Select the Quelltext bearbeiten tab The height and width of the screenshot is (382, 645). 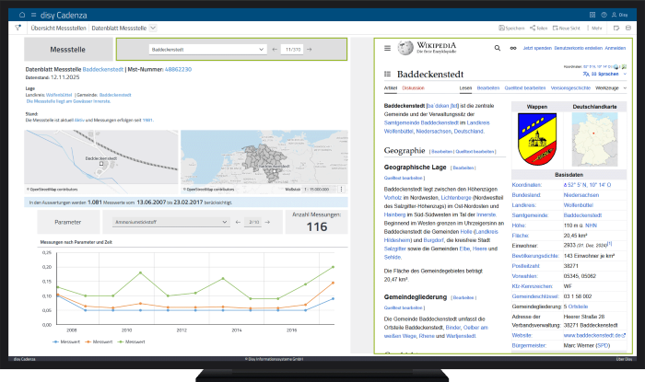coord(525,87)
